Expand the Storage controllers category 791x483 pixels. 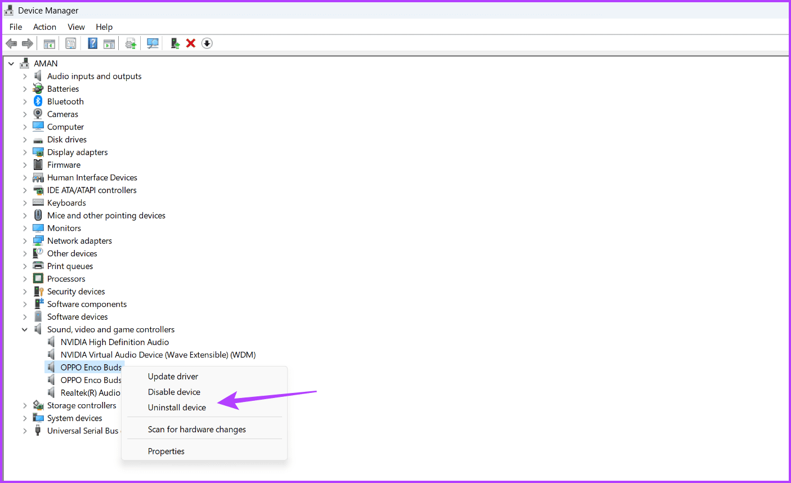tap(25, 405)
